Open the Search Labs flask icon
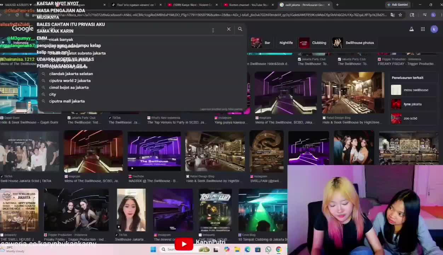Screen dimensions: 443x255 click(x=412, y=29)
